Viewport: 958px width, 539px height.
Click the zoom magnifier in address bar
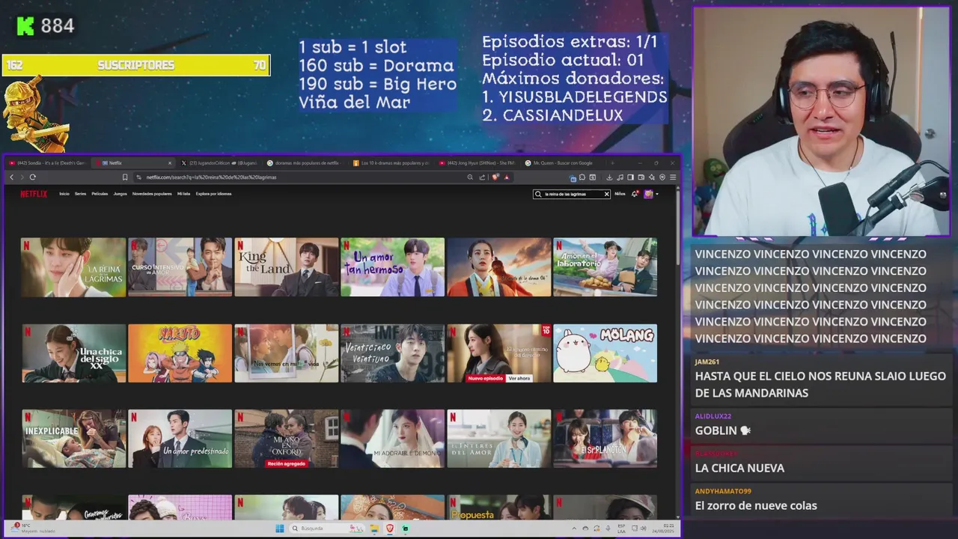point(470,177)
